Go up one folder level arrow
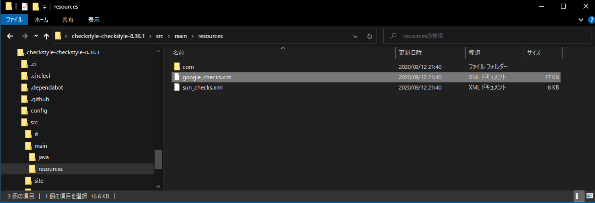 (46, 36)
